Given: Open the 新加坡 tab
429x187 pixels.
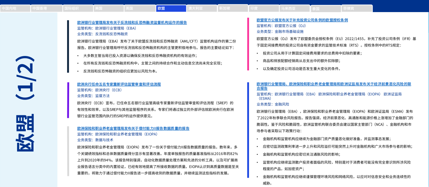Looking at the screenshot, I should coord(233,8).
